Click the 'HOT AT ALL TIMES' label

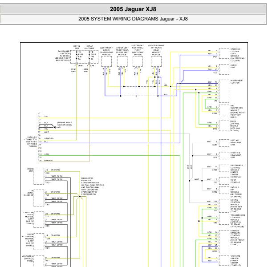89,47
